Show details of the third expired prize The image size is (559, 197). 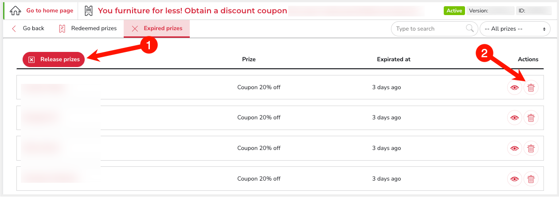pos(514,148)
